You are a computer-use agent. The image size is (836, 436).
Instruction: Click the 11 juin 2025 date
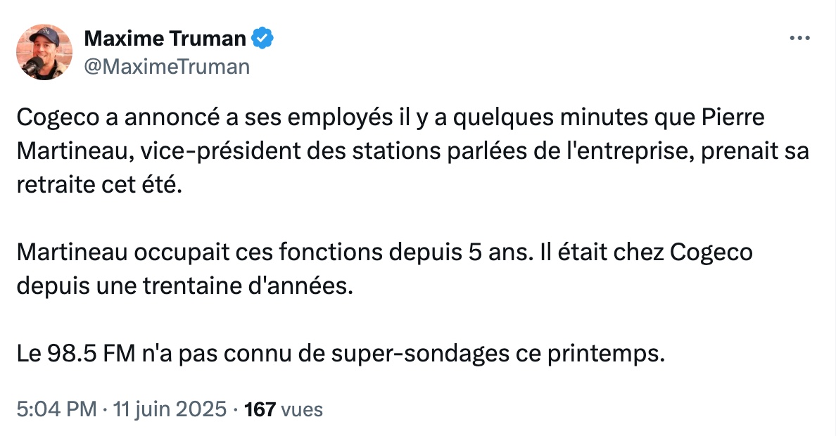(170, 409)
